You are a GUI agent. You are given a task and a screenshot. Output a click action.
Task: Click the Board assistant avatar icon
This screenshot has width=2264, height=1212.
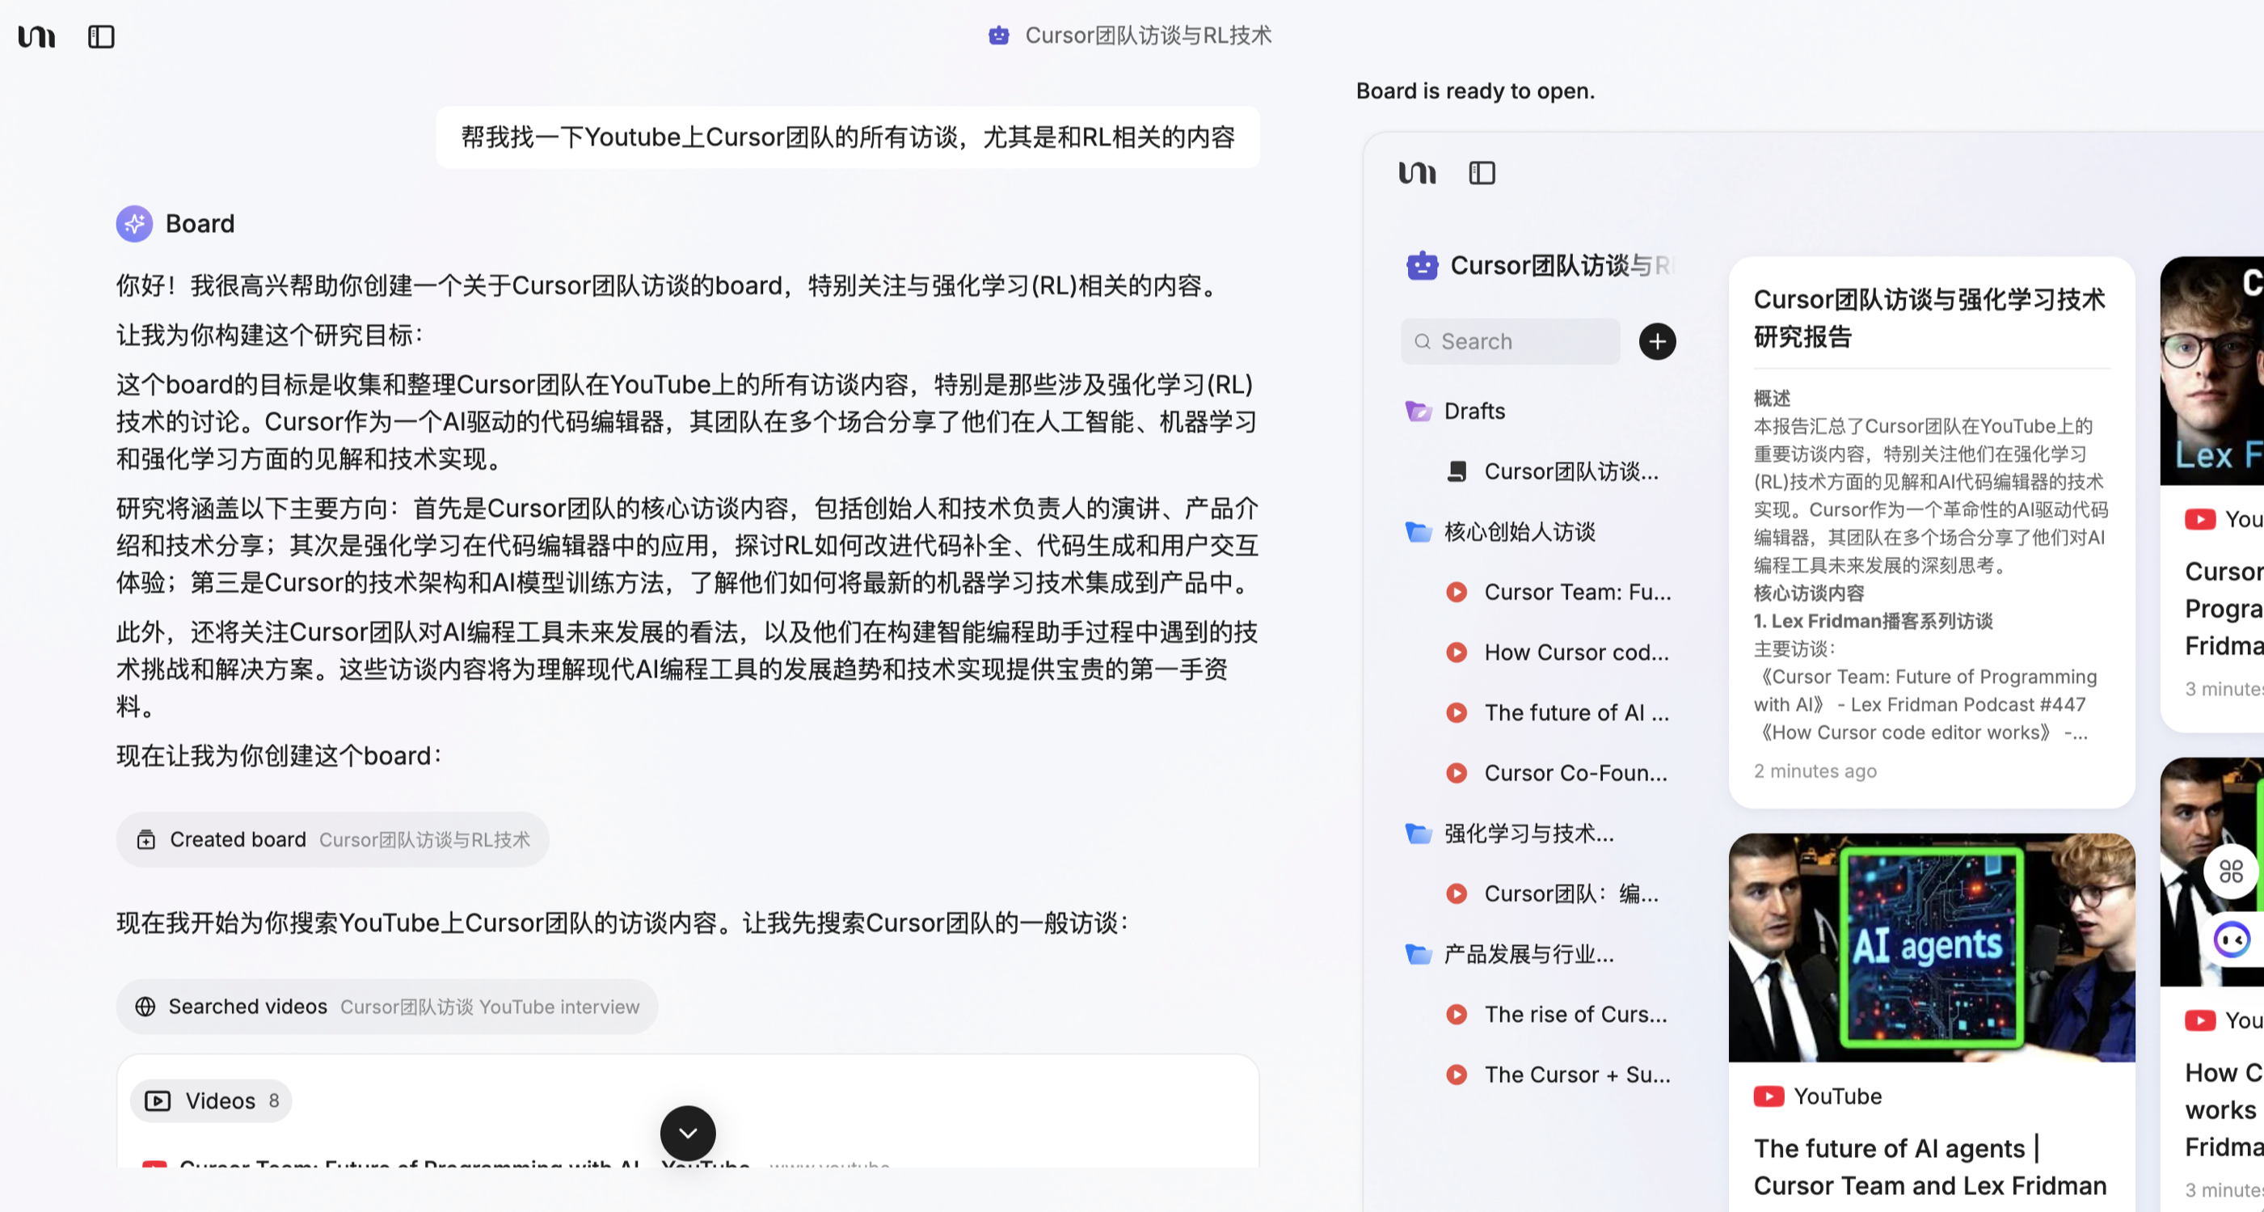pyautogui.click(x=134, y=223)
